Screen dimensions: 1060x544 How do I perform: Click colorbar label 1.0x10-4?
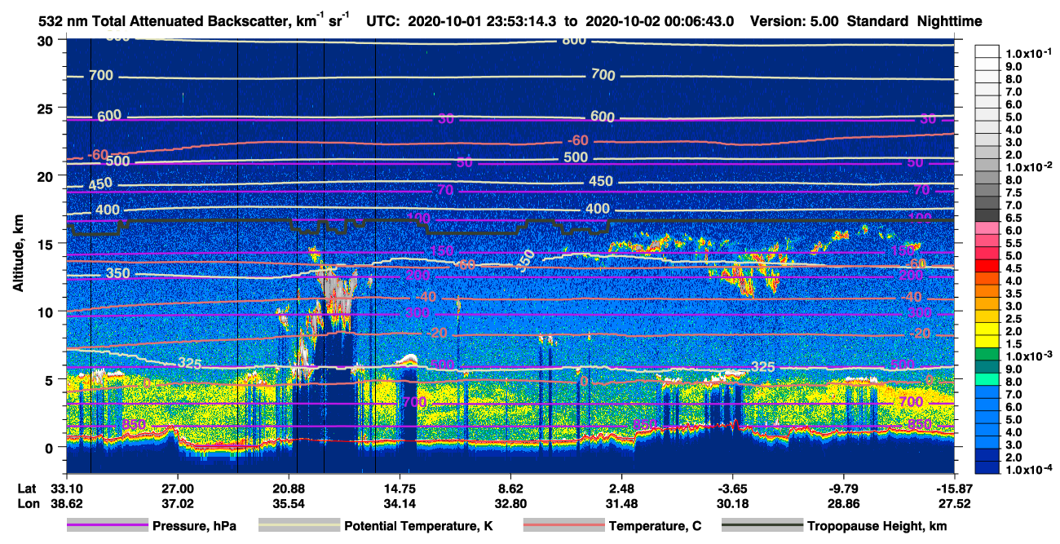(x=1031, y=471)
